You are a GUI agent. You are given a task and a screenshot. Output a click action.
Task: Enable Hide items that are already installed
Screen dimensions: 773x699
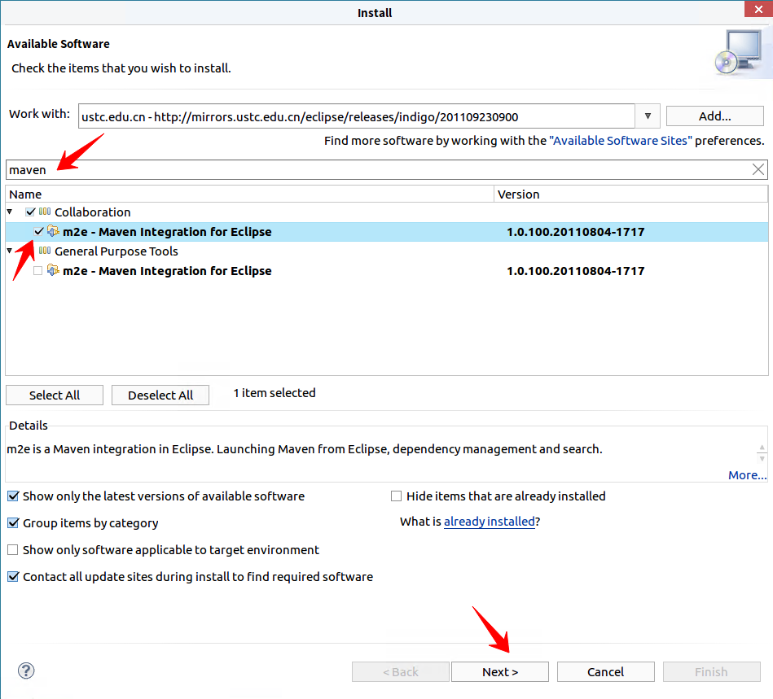coord(397,496)
